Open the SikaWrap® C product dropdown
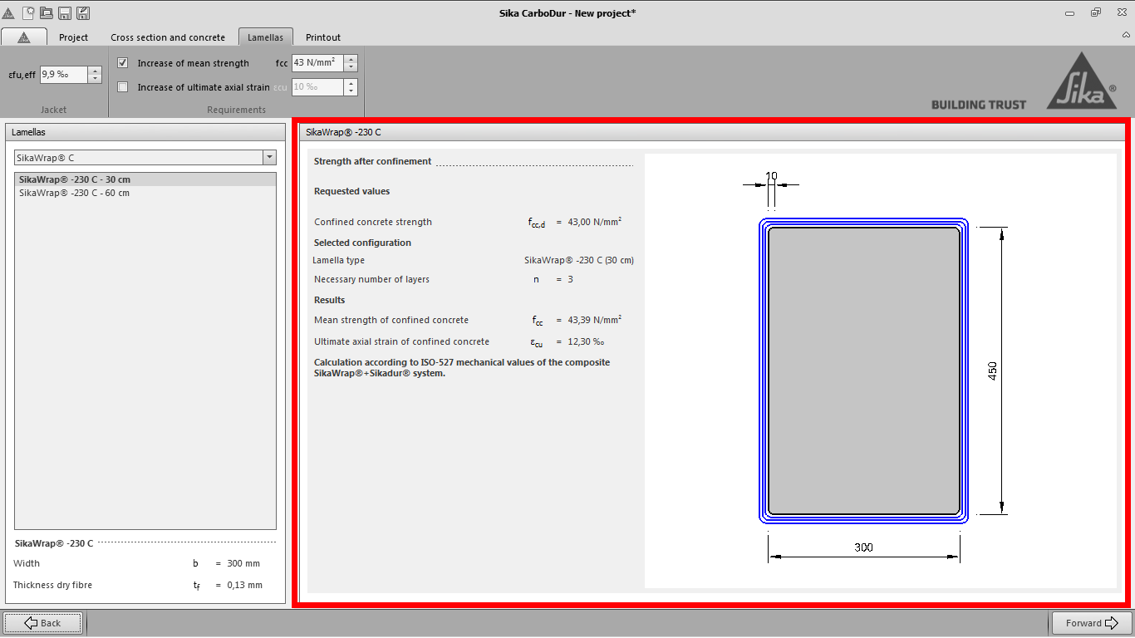The image size is (1135, 638). click(269, 158)
